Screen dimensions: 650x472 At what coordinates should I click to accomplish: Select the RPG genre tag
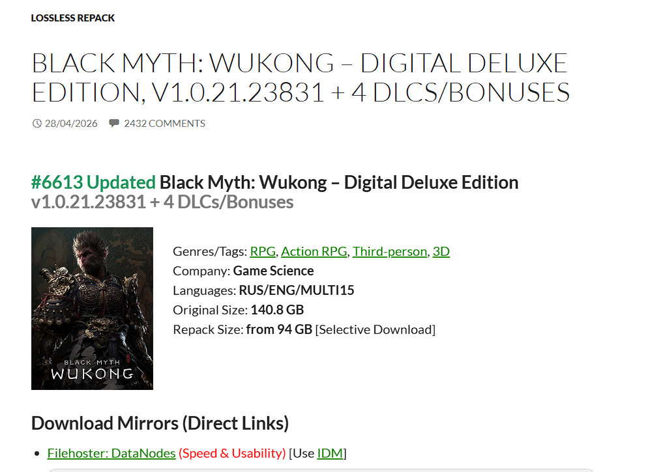[263, 251]
